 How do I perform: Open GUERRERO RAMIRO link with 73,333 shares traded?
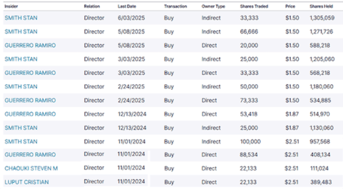30,101
